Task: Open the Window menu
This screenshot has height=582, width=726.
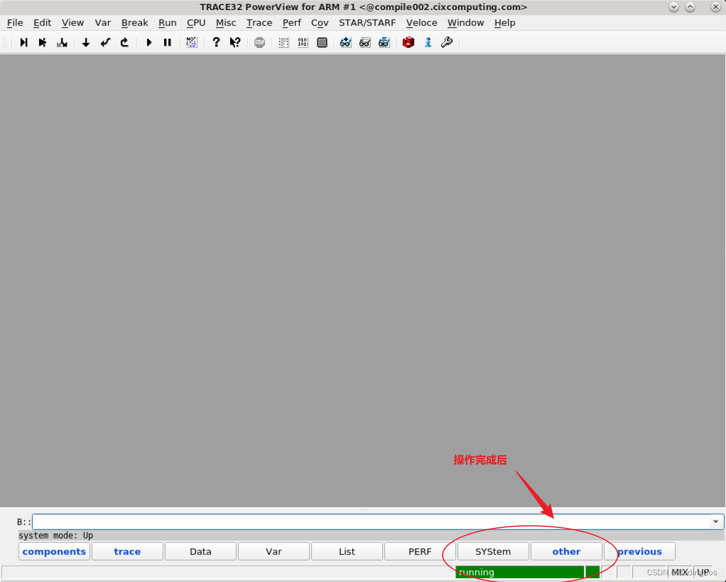Action: click(x=466, y=23)
